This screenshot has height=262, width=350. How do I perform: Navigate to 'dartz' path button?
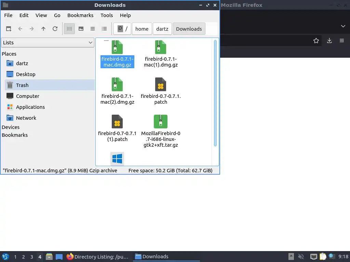point(162,29)
